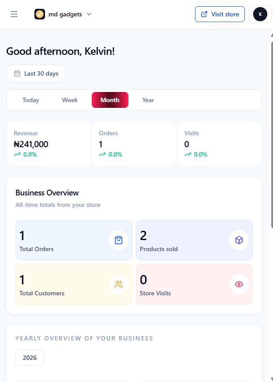This screenshot has width=273, height=382.
Task: Switch to the Today tab
Action: [x=30, y=100]
